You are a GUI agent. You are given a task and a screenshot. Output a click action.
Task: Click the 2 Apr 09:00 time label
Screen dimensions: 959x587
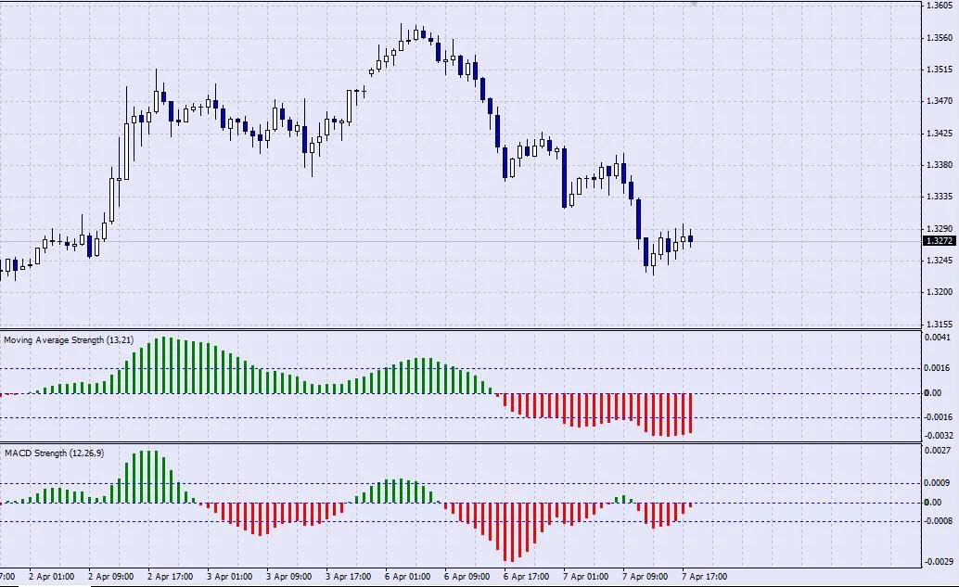109,576
